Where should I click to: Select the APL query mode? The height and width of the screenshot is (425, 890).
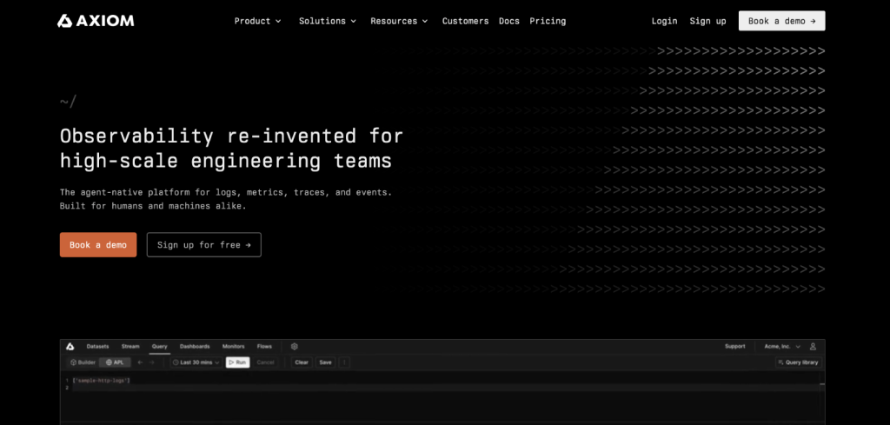point(114,362)
